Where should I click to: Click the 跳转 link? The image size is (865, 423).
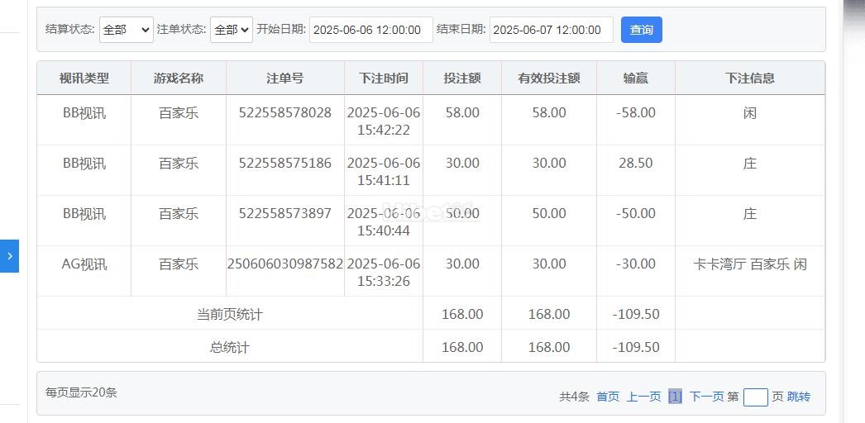[799, 397]
